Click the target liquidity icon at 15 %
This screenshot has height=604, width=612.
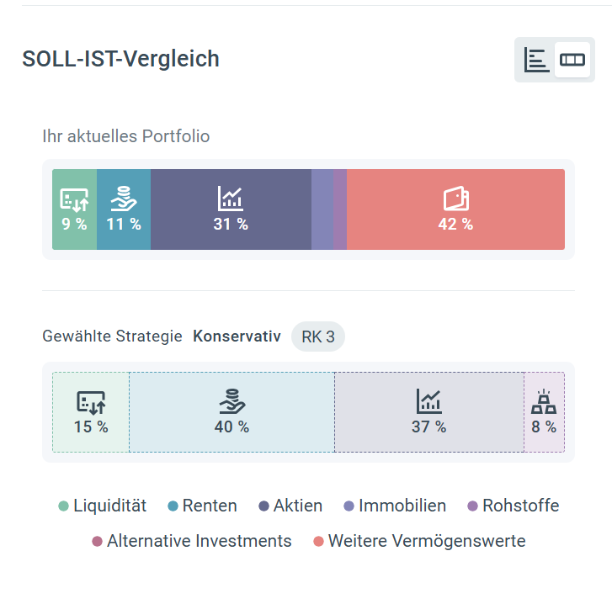[91, 402]
